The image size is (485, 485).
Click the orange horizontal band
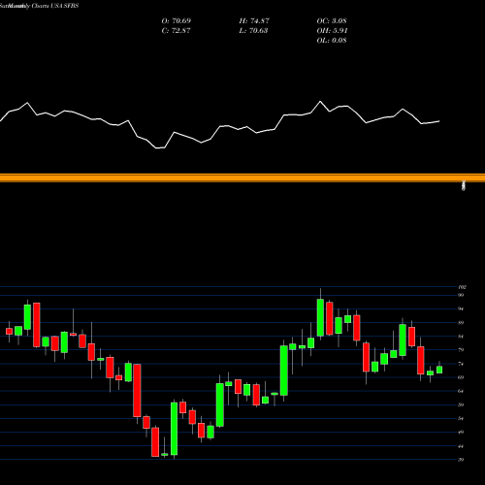[242, 178]
